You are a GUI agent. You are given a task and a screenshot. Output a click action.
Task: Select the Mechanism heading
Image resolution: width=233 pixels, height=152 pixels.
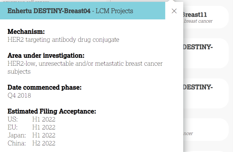click(x=26, y=32)
